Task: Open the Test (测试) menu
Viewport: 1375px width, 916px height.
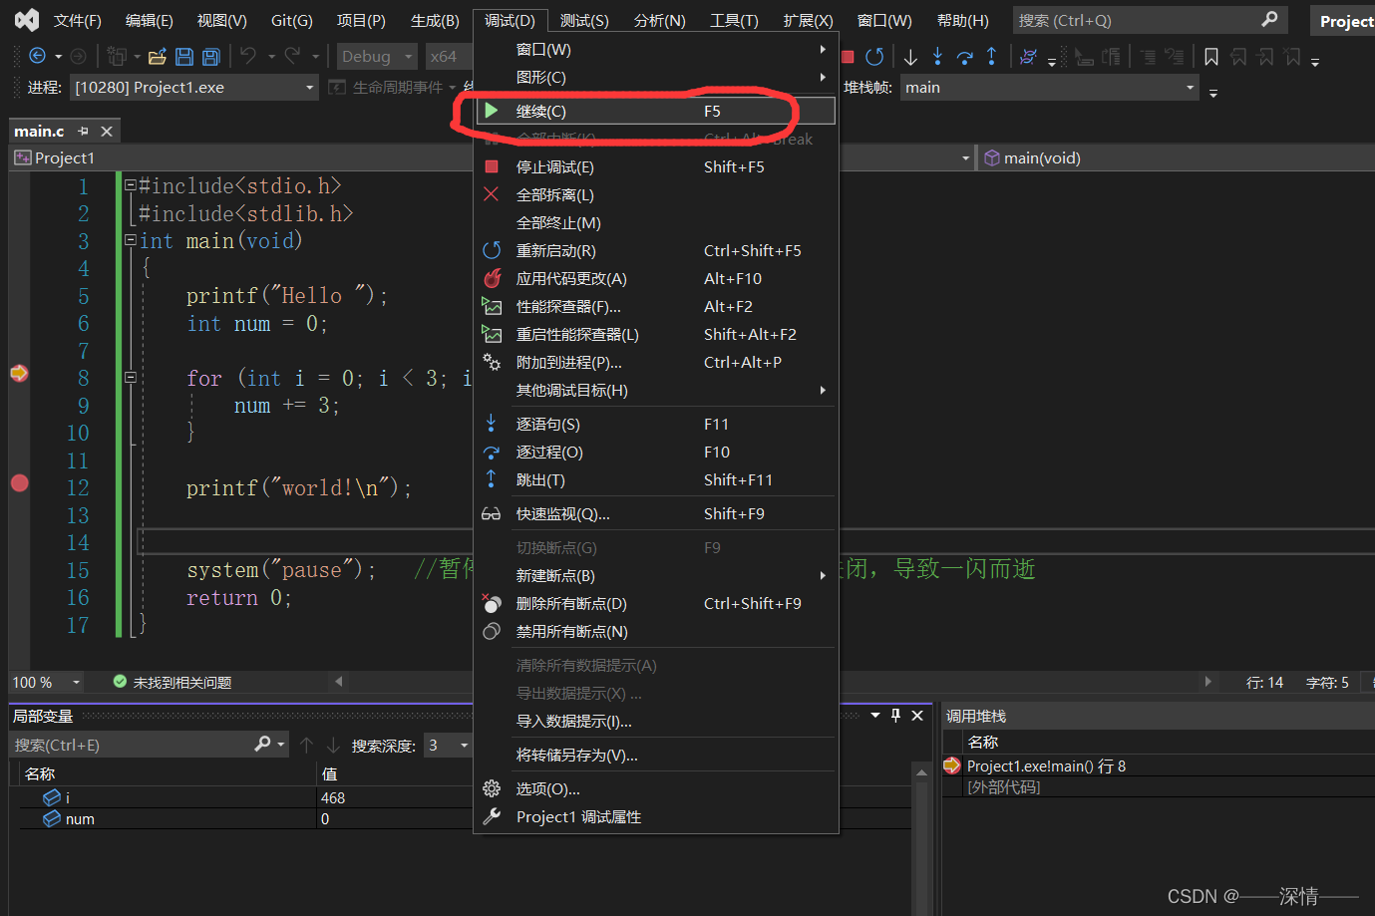Action: point(584,20)
